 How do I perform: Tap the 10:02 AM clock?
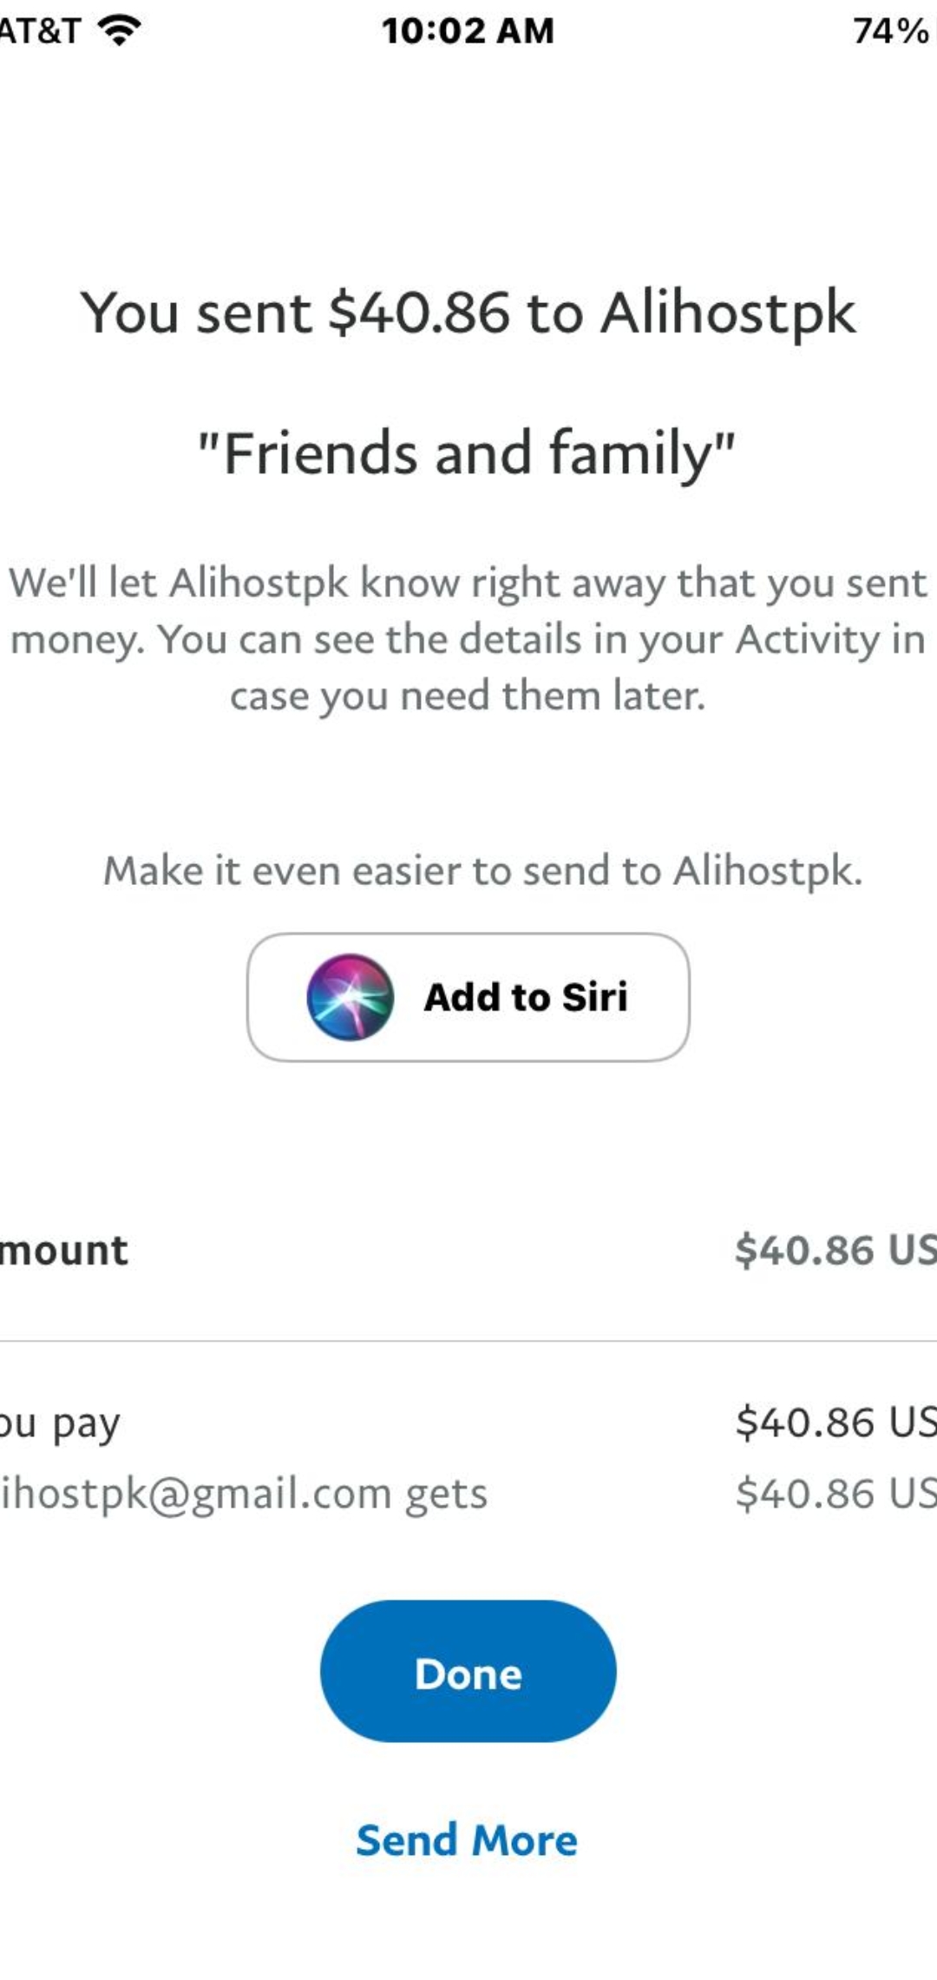point(468,31)
